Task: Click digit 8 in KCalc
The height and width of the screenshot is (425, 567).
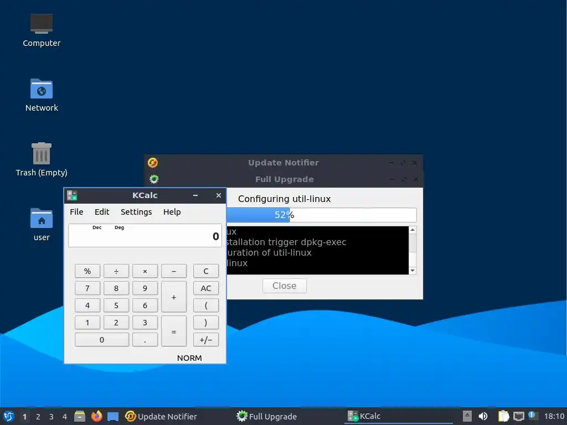Action: coord(116,288)
